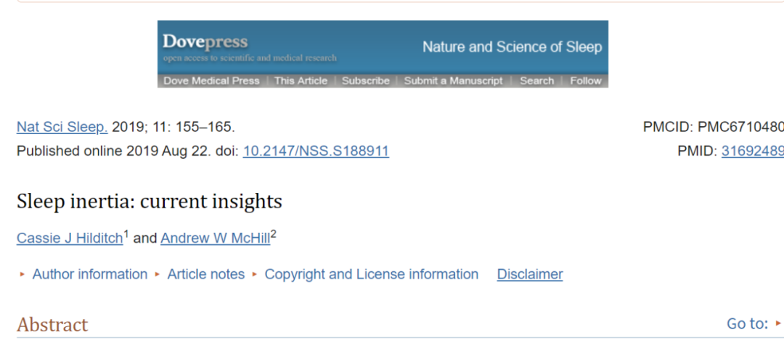Open Submit a Manuscript link

coord(454,81)
